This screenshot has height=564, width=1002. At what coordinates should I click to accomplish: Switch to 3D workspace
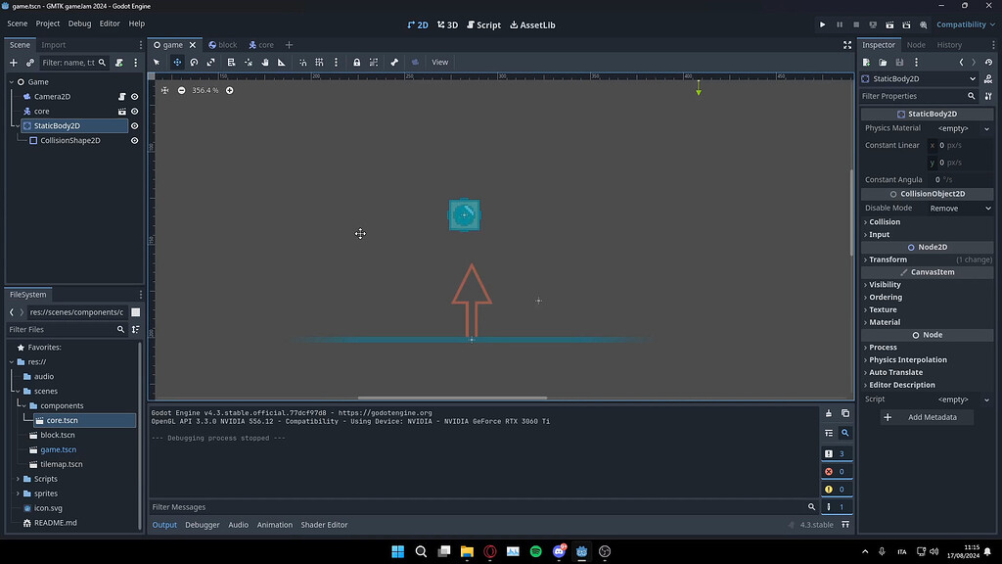[x=447, y=24]
